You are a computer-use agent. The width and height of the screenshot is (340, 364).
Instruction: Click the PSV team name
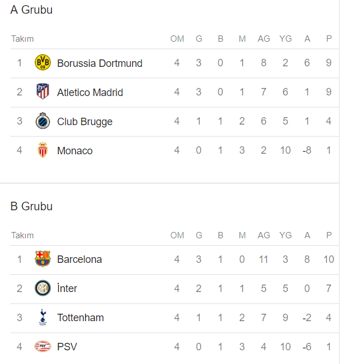67,347
